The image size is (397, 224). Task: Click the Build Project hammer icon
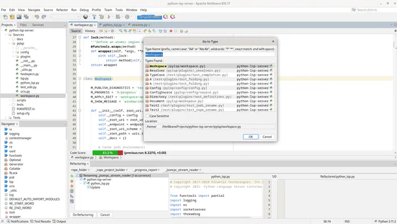click(94, 17)
